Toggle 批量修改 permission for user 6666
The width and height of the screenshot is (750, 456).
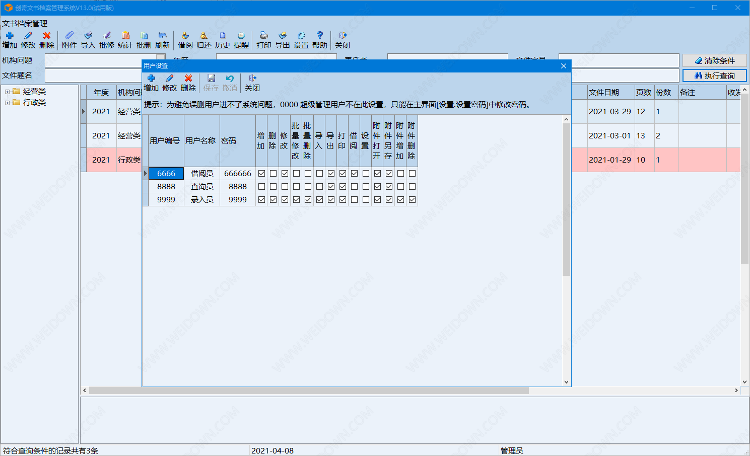coord(296,173)
